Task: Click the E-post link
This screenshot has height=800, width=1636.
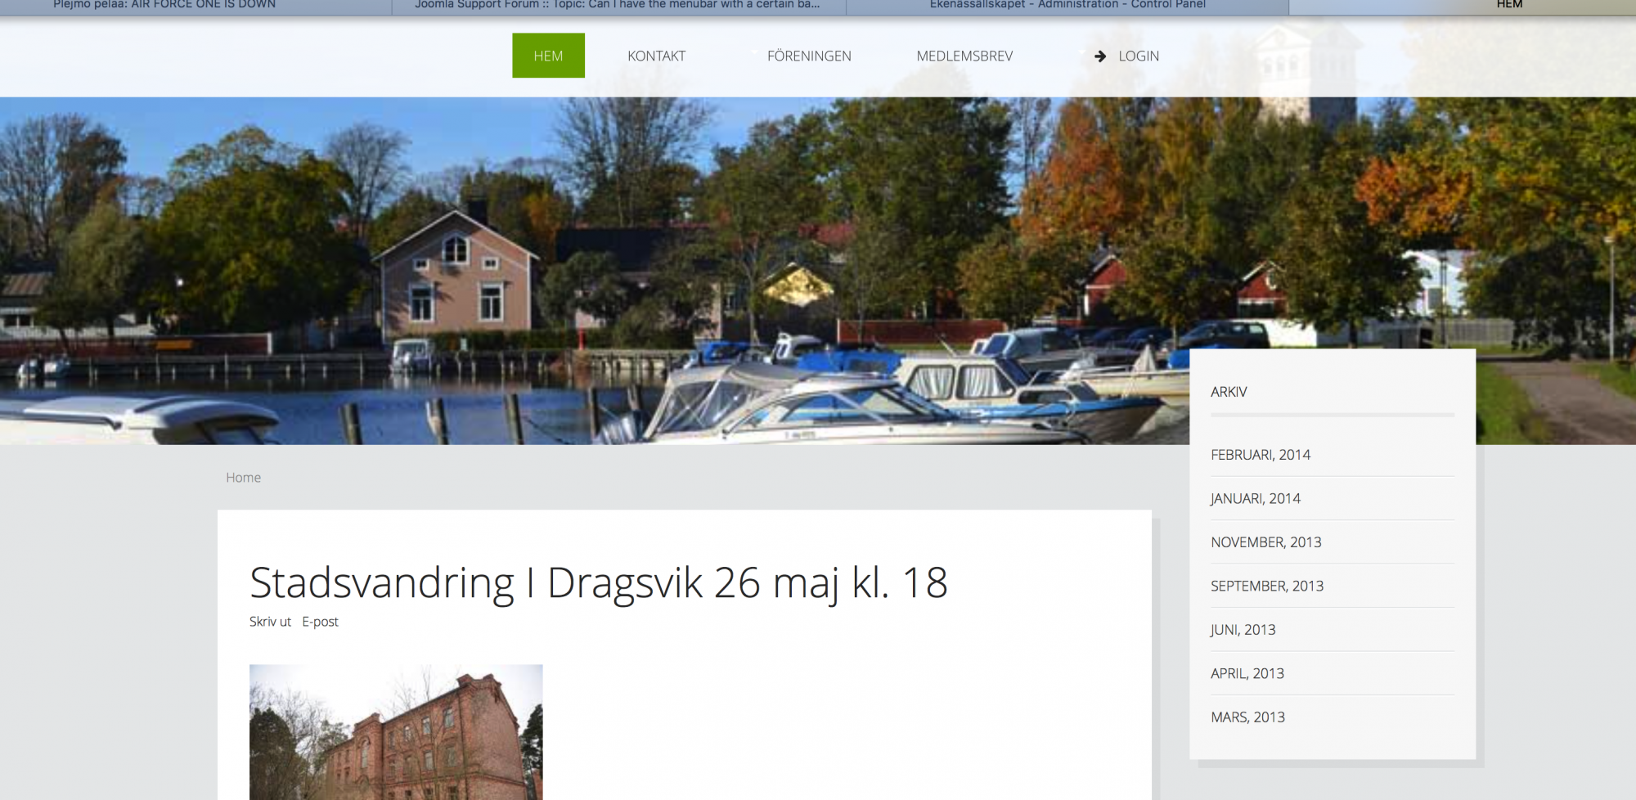Action: [320, 622]
